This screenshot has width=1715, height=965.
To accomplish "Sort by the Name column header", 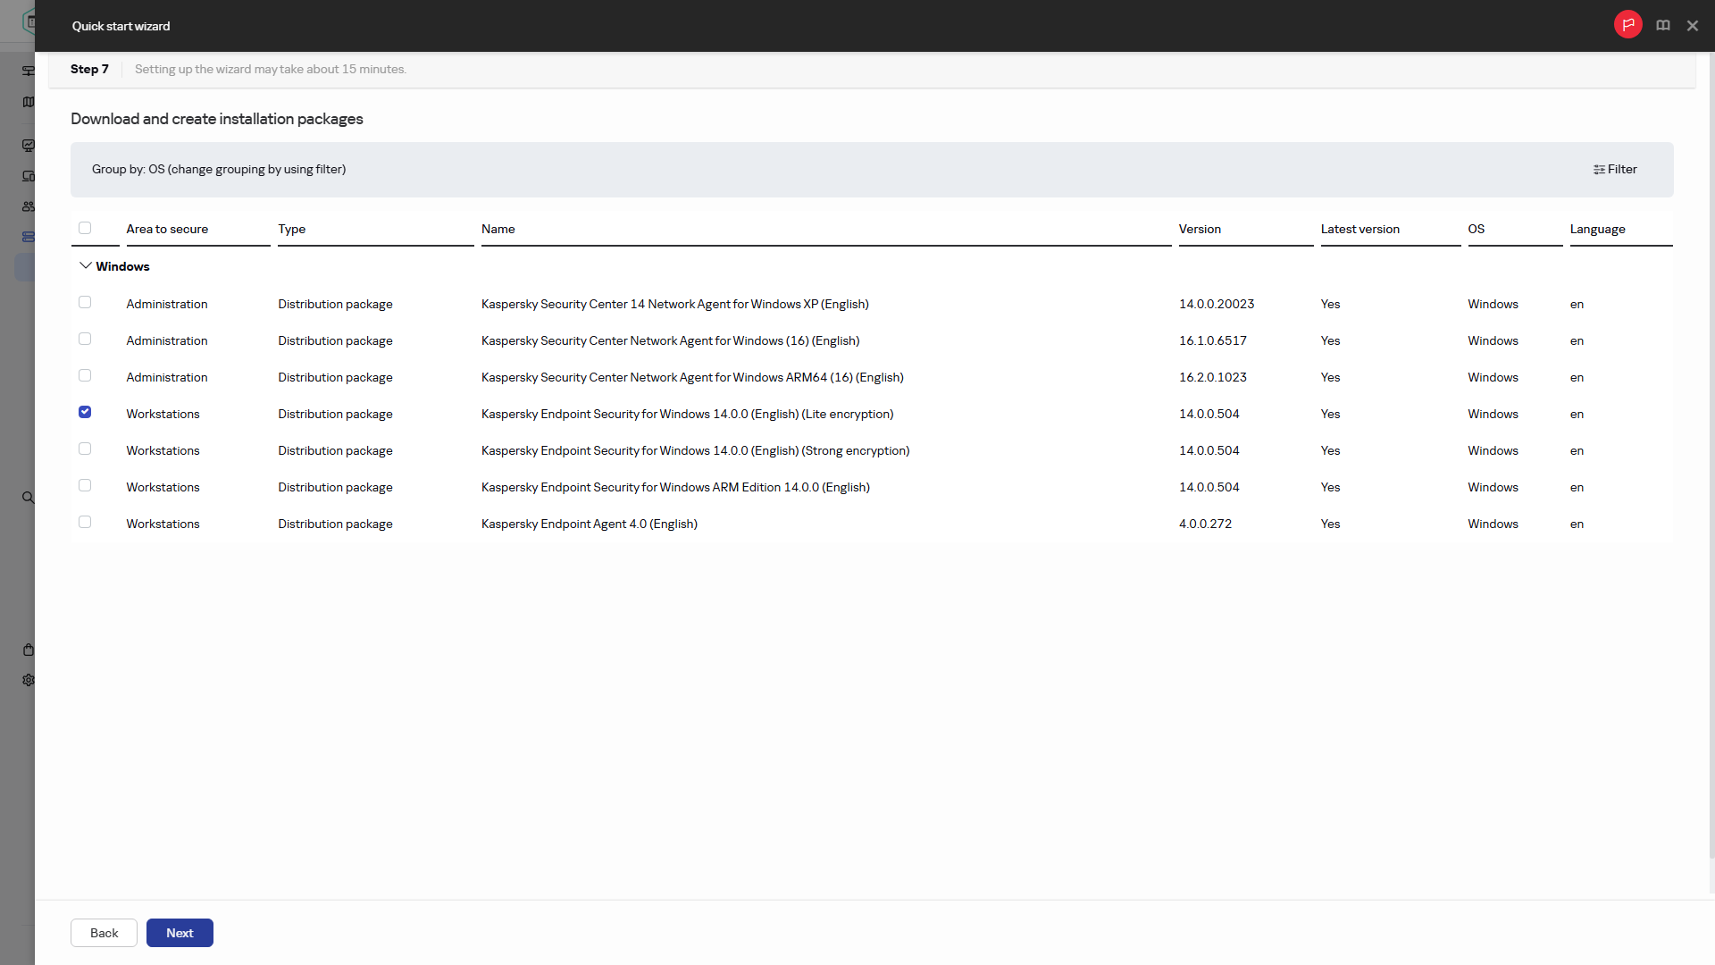I will [x=498, y=230].
